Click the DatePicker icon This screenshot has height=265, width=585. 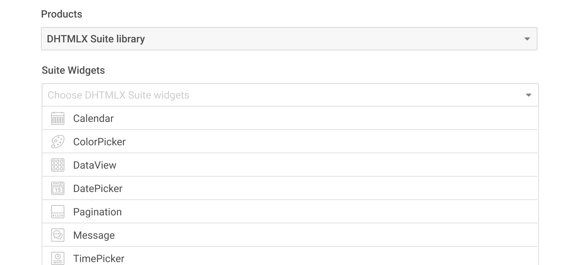coord(58,188)
